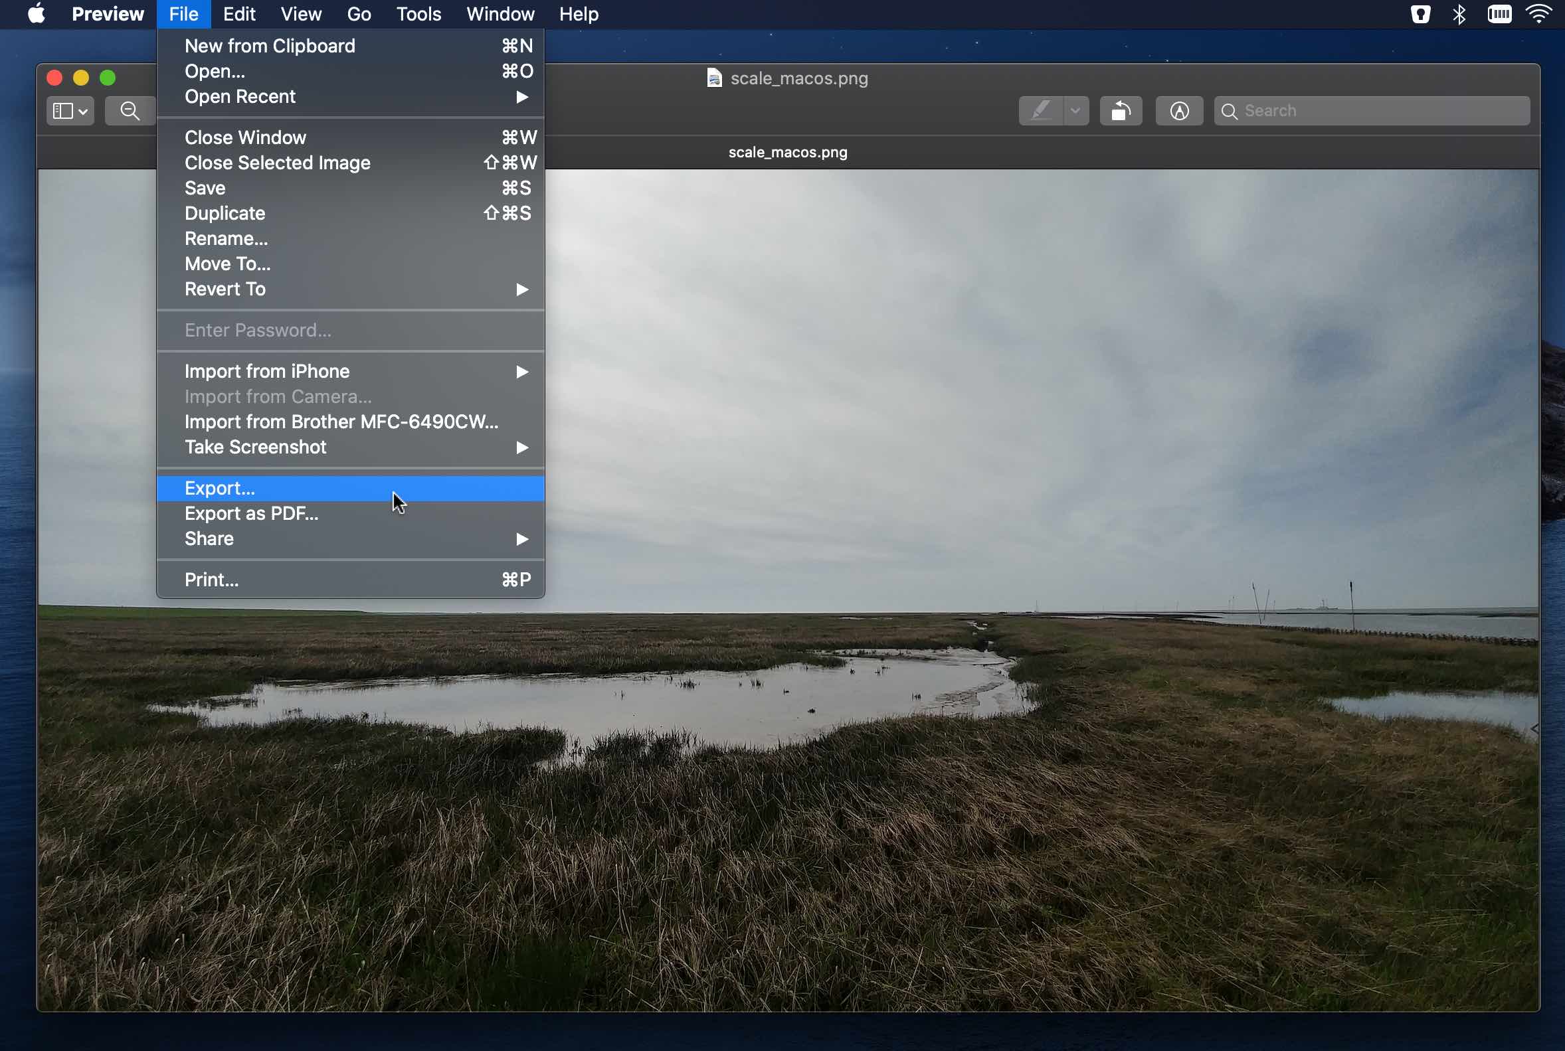Click Export as PDF... option
The width and height of the screenshot is (1565, 1051).
[x=251, y=513]
